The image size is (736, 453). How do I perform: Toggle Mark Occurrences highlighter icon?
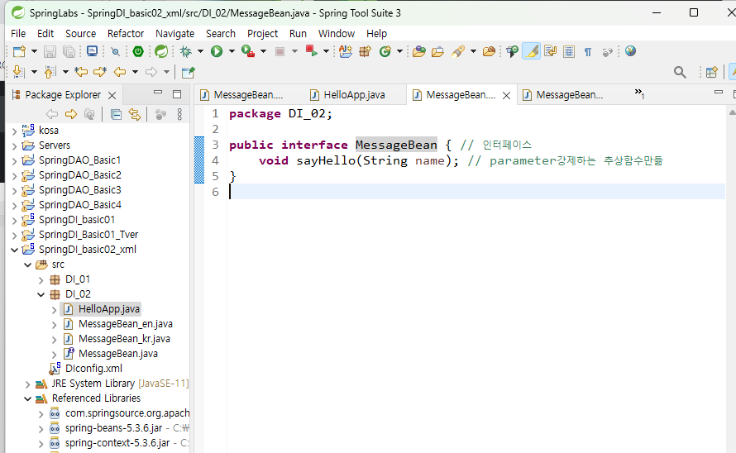point(532,51)
